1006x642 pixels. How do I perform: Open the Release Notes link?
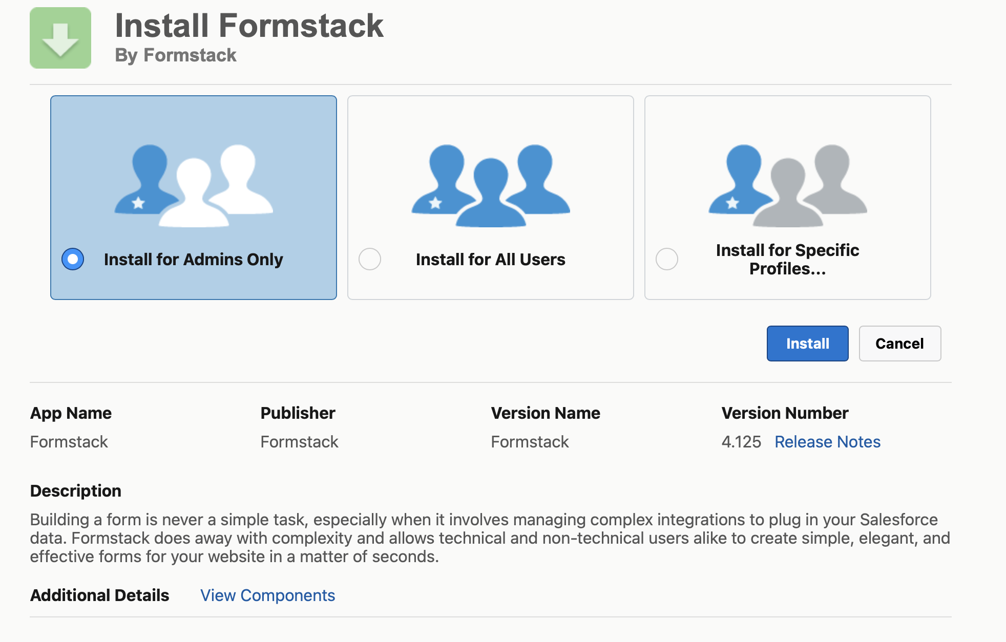coord(827,442)
